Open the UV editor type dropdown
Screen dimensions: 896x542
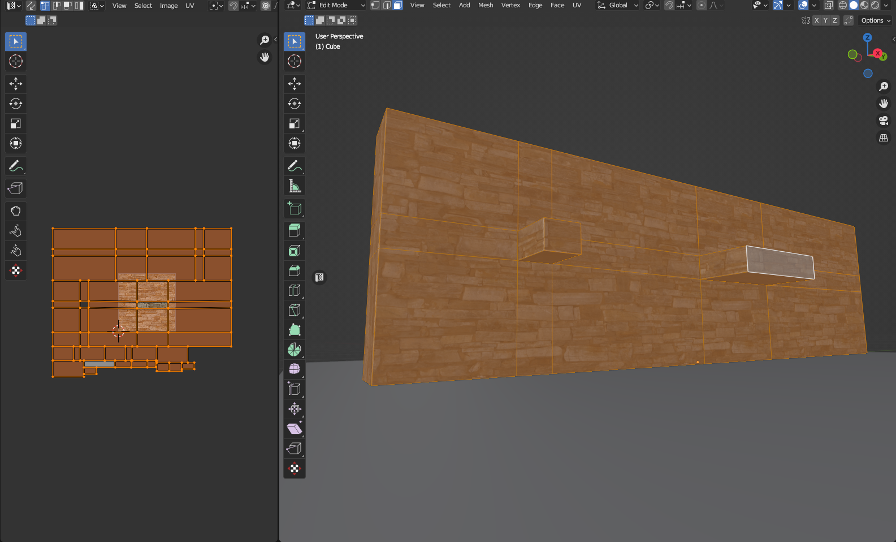(14, 6)
